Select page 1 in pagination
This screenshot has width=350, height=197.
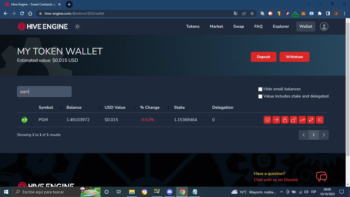pos(314,135)
